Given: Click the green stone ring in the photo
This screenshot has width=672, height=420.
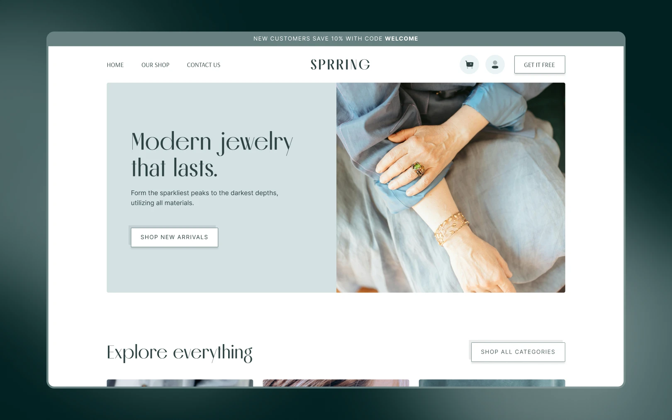Looking at the screenshot, I should coord(418,169).
